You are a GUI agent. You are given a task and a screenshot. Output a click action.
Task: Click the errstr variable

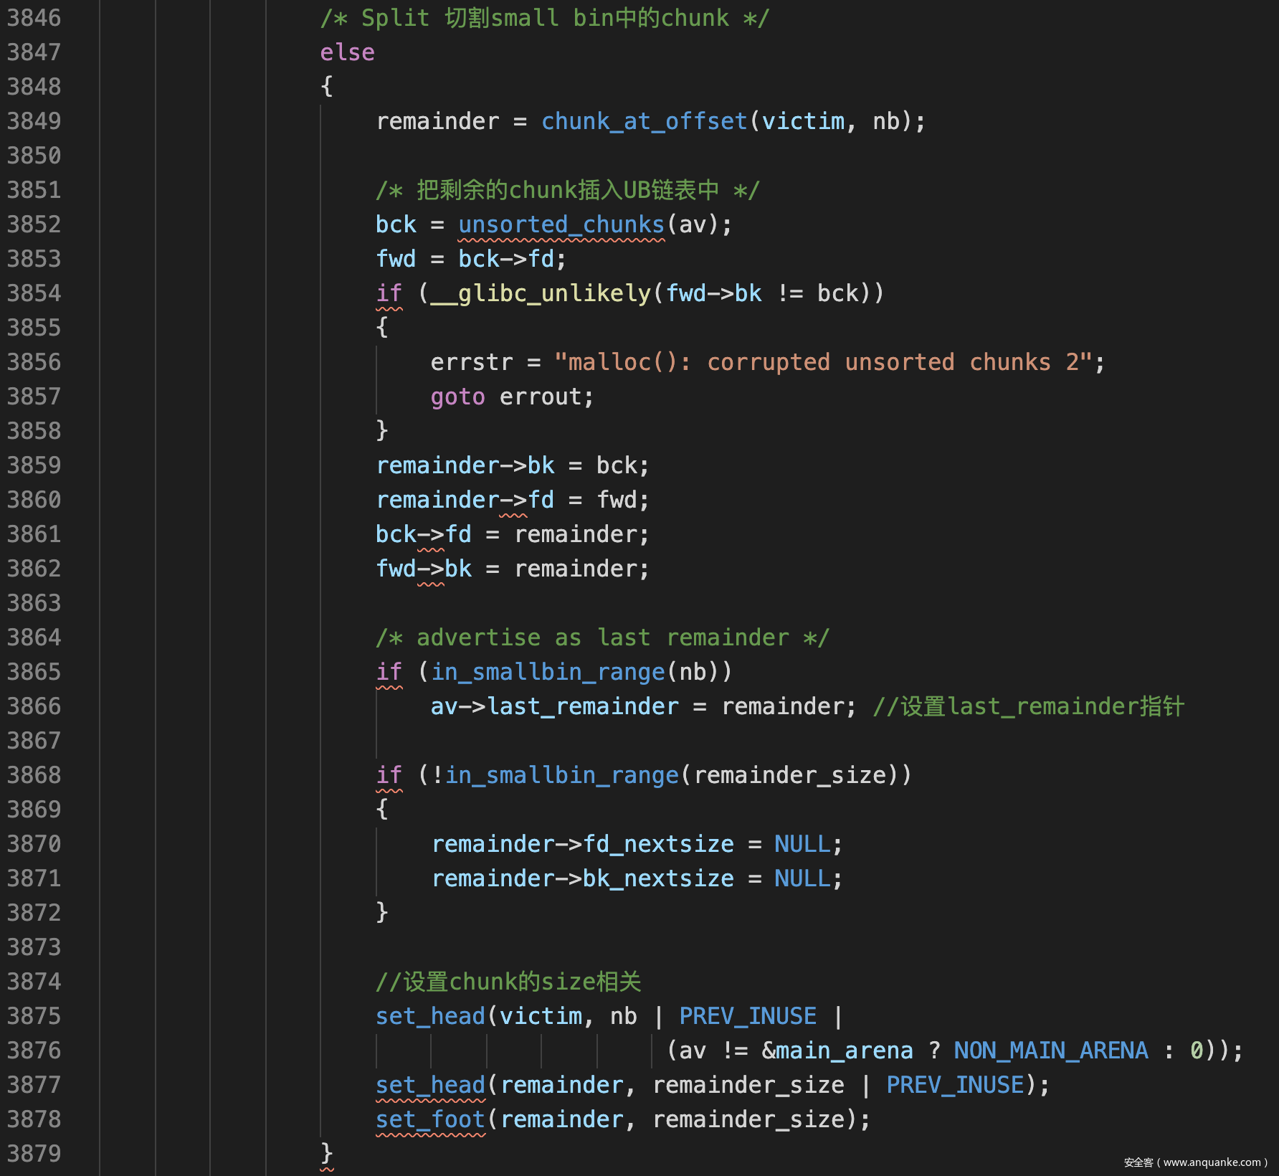[472, 362]
